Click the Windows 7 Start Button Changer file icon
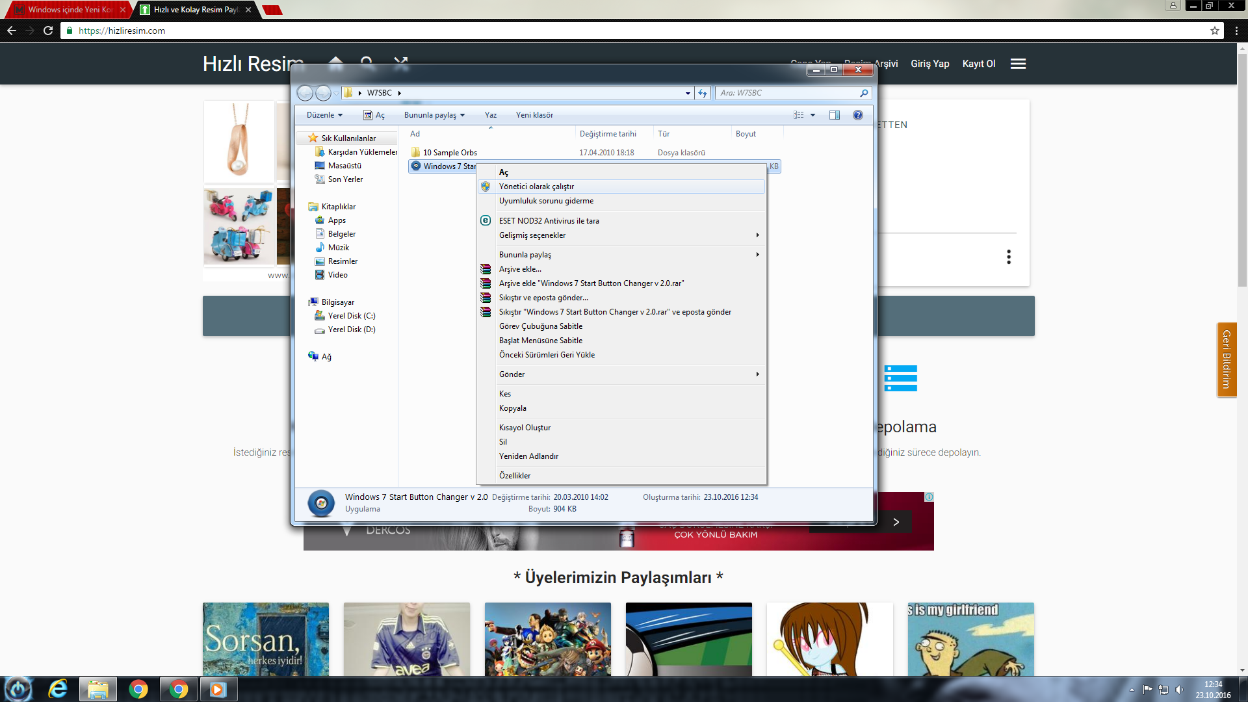1248x702 pixels. [x=416, y=166]
